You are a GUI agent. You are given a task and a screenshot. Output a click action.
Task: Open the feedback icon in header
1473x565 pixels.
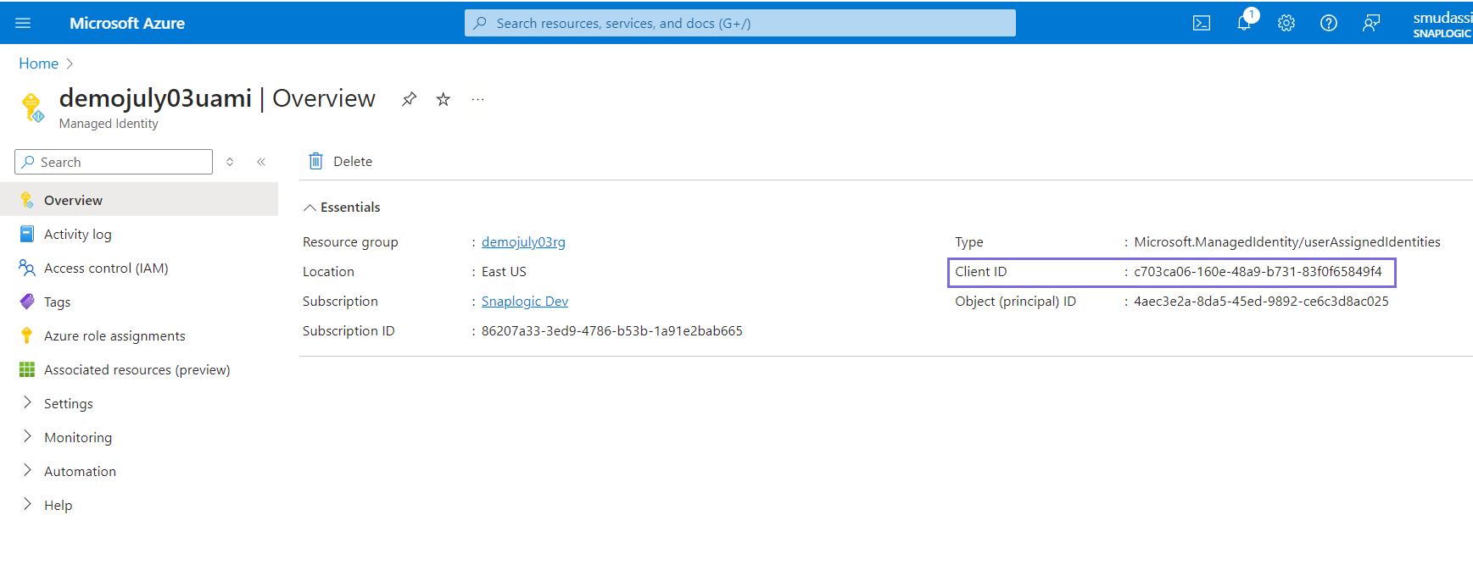(1371, 23)
